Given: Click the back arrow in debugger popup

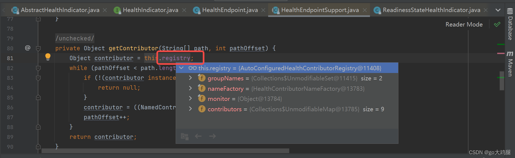Looking at the screenshot, I should (x=198, y=136).
